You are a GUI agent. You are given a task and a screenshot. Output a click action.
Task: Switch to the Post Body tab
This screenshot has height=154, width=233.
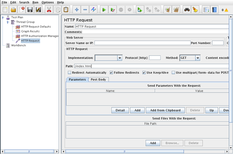pos(98,79)
